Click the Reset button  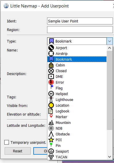pos(18,151)
